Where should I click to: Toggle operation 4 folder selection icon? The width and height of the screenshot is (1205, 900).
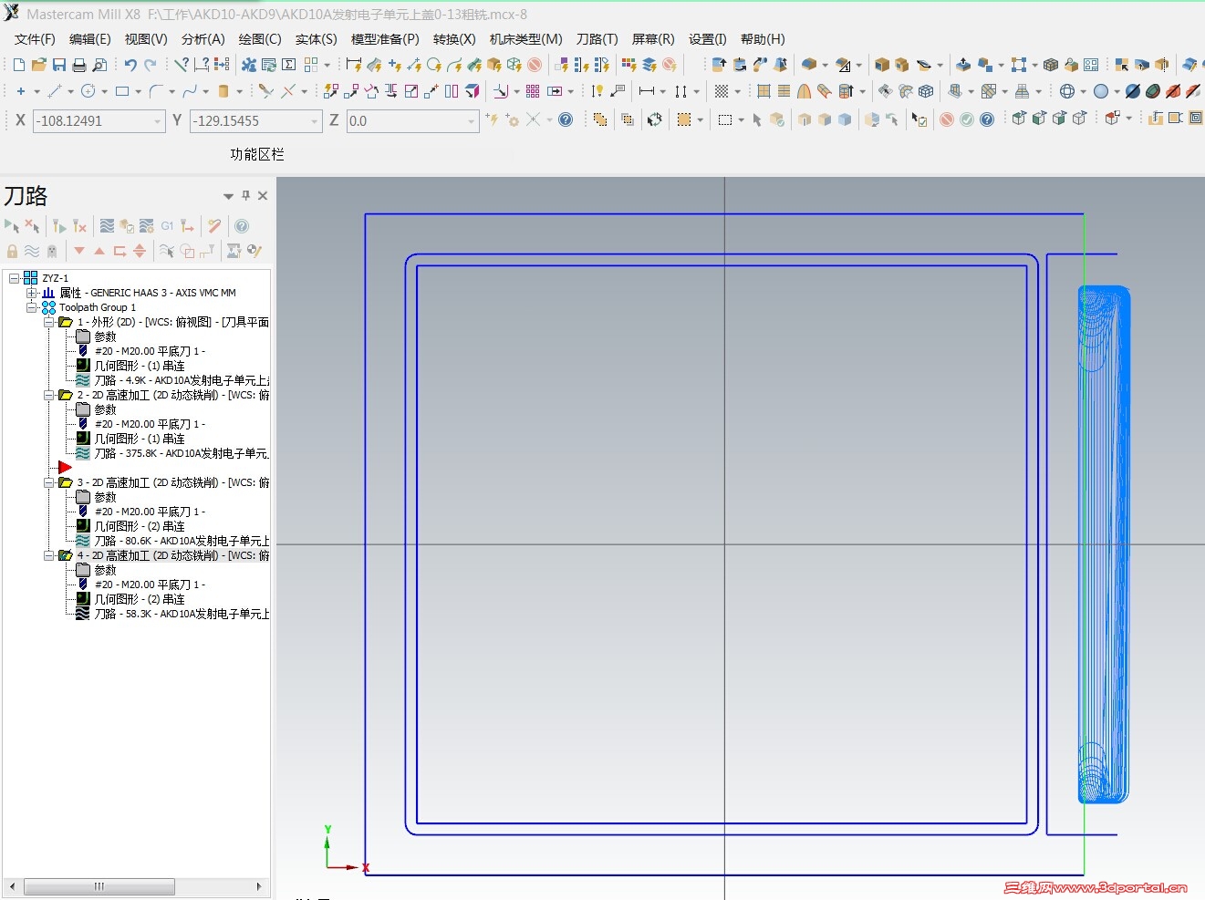coord(66,555)
